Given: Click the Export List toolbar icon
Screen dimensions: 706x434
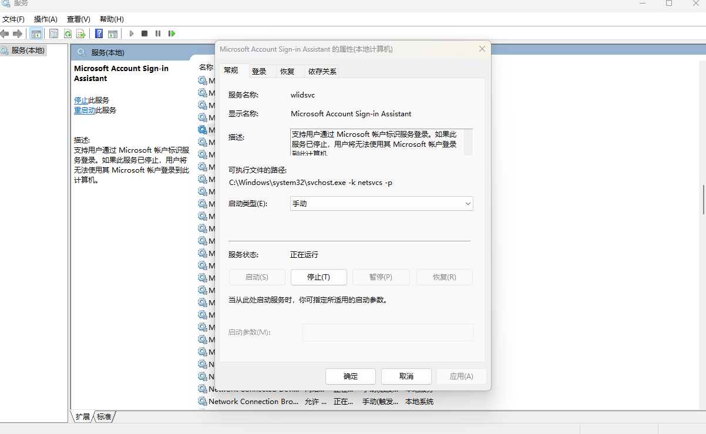Looking at the screenshot, I should (81, 33).
